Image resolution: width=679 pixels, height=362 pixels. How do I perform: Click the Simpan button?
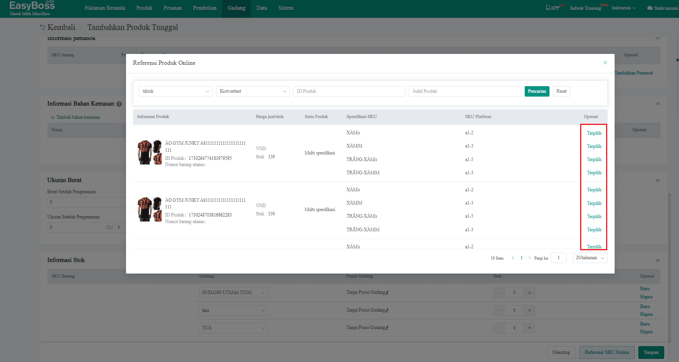coord(651,352)
